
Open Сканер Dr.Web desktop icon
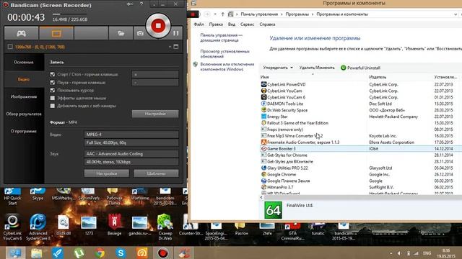[x=165, y=227]
